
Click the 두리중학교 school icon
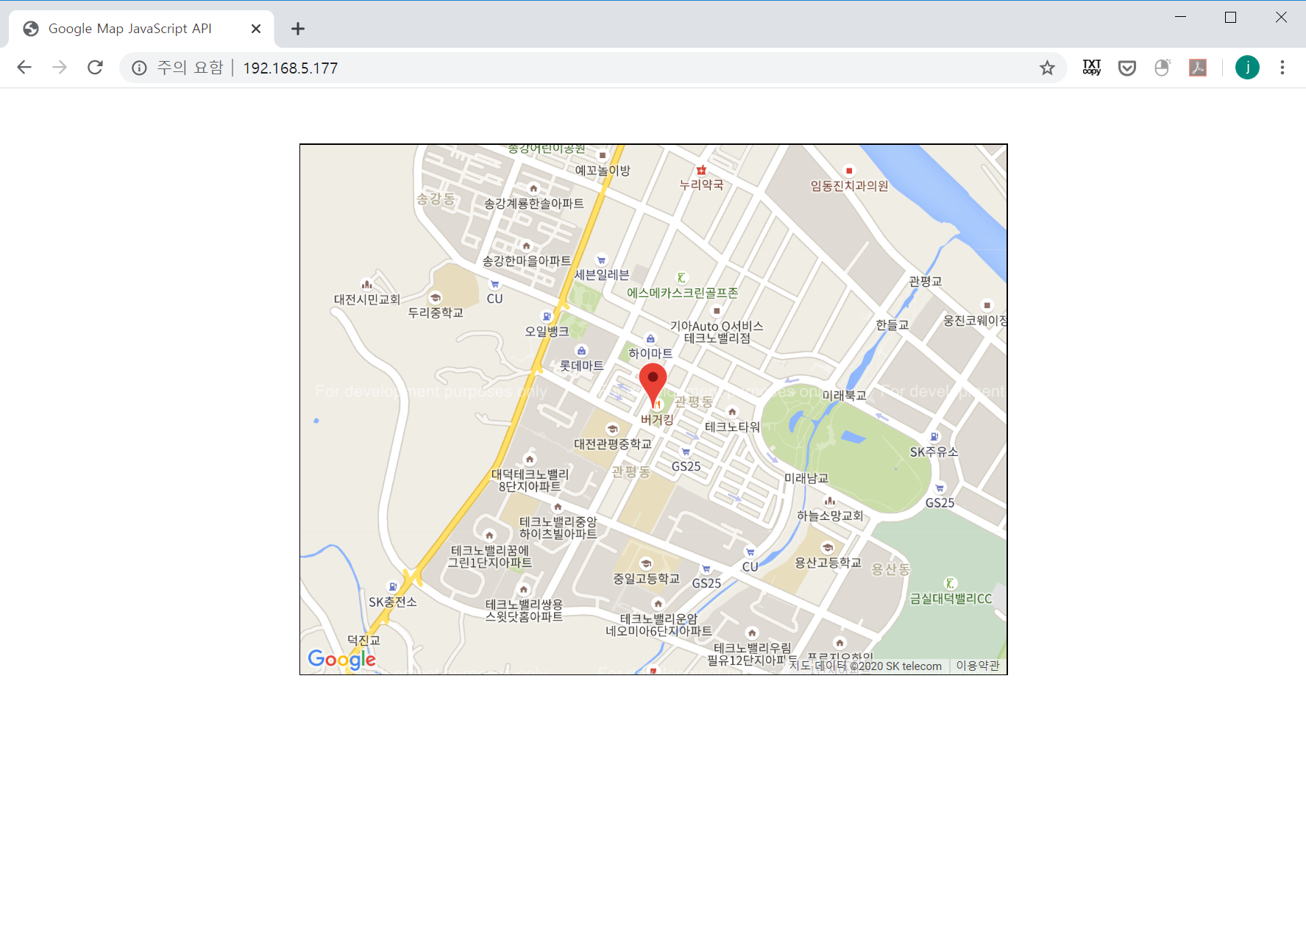coord(436,298)
